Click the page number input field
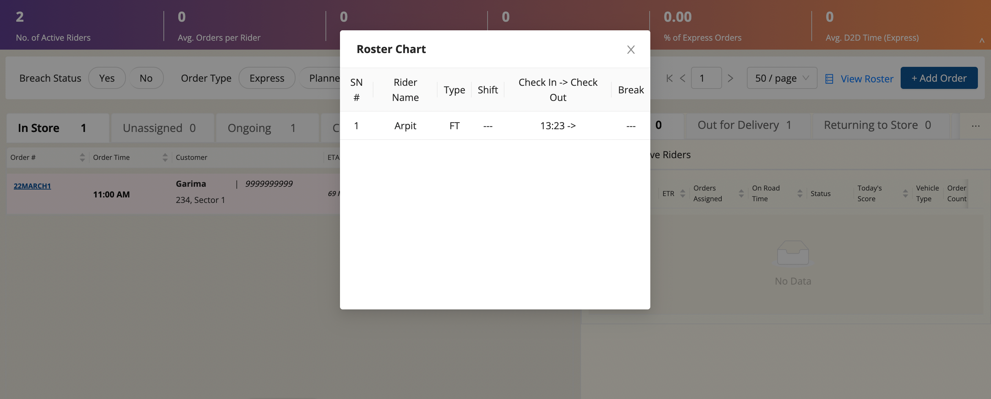 coord(706,78)
